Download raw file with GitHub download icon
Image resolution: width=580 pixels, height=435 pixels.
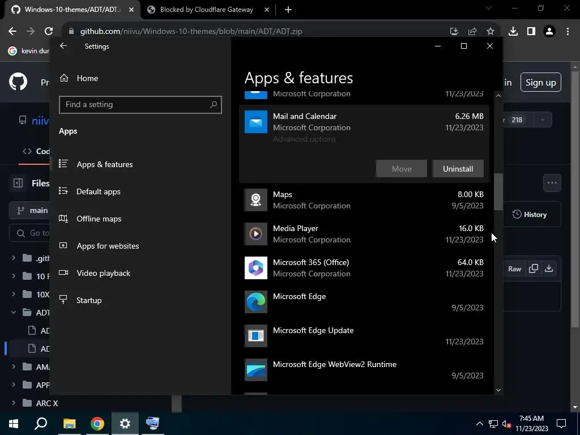[549, 268]
